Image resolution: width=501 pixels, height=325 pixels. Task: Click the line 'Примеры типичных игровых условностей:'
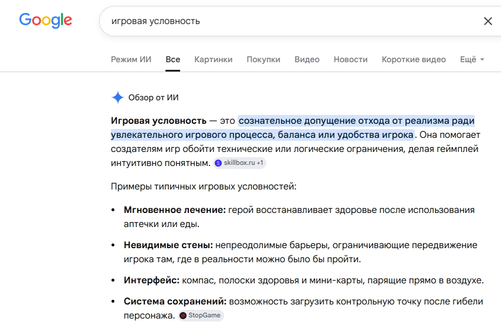pos(204,187)
